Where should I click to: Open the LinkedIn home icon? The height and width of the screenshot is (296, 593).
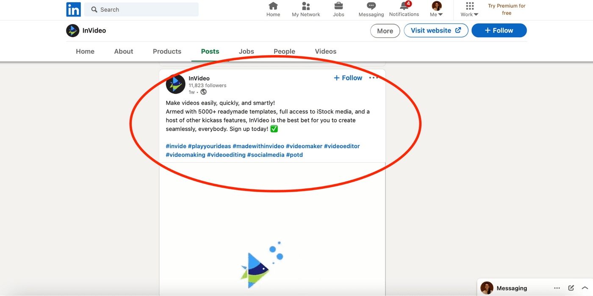click(273, 8)
